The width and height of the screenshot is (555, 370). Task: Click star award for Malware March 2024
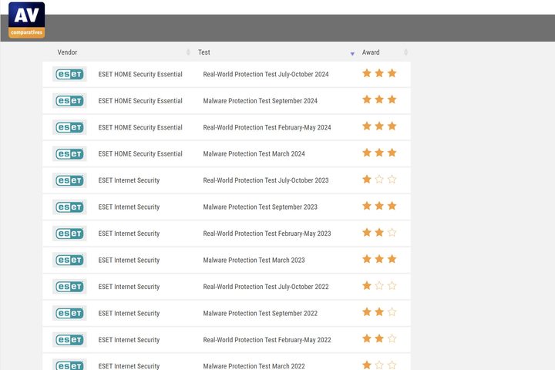coord(379,153)
